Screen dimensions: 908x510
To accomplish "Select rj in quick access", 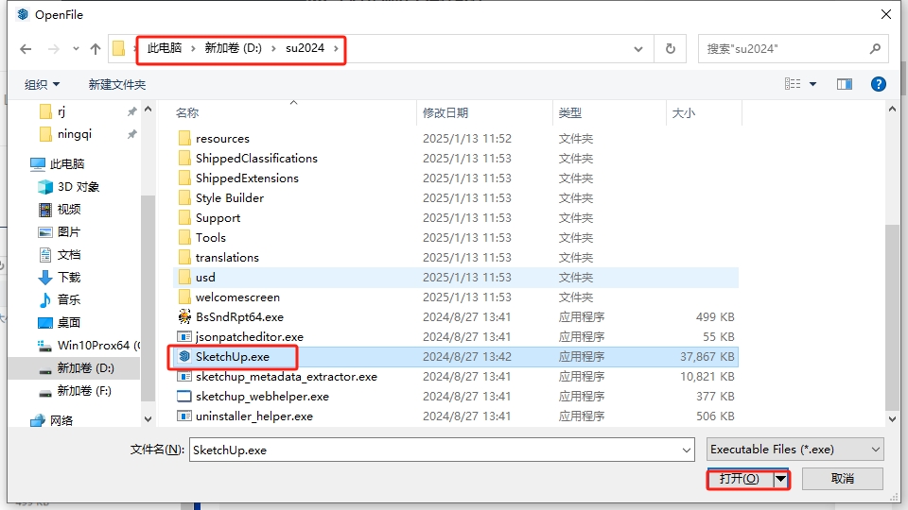I will click(x=61, y=111).
